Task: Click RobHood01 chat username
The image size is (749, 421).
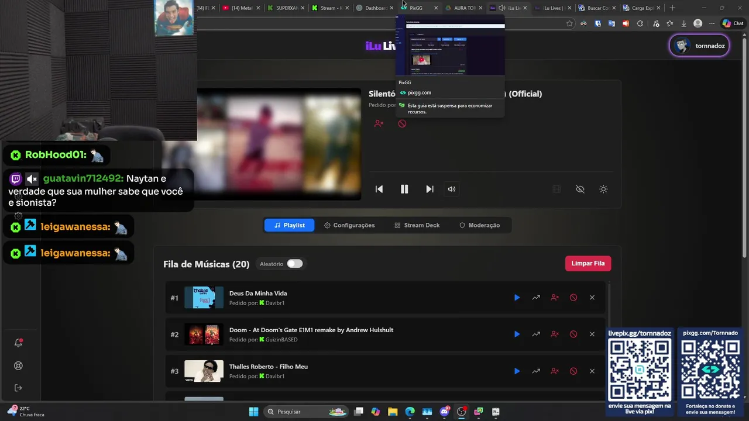Action: (x=56, y=155)
